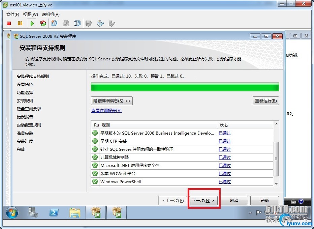This screenshot has height=229, width=314.
Task: Show hidden tray icons arrow
Action: [x=251, y=213]
